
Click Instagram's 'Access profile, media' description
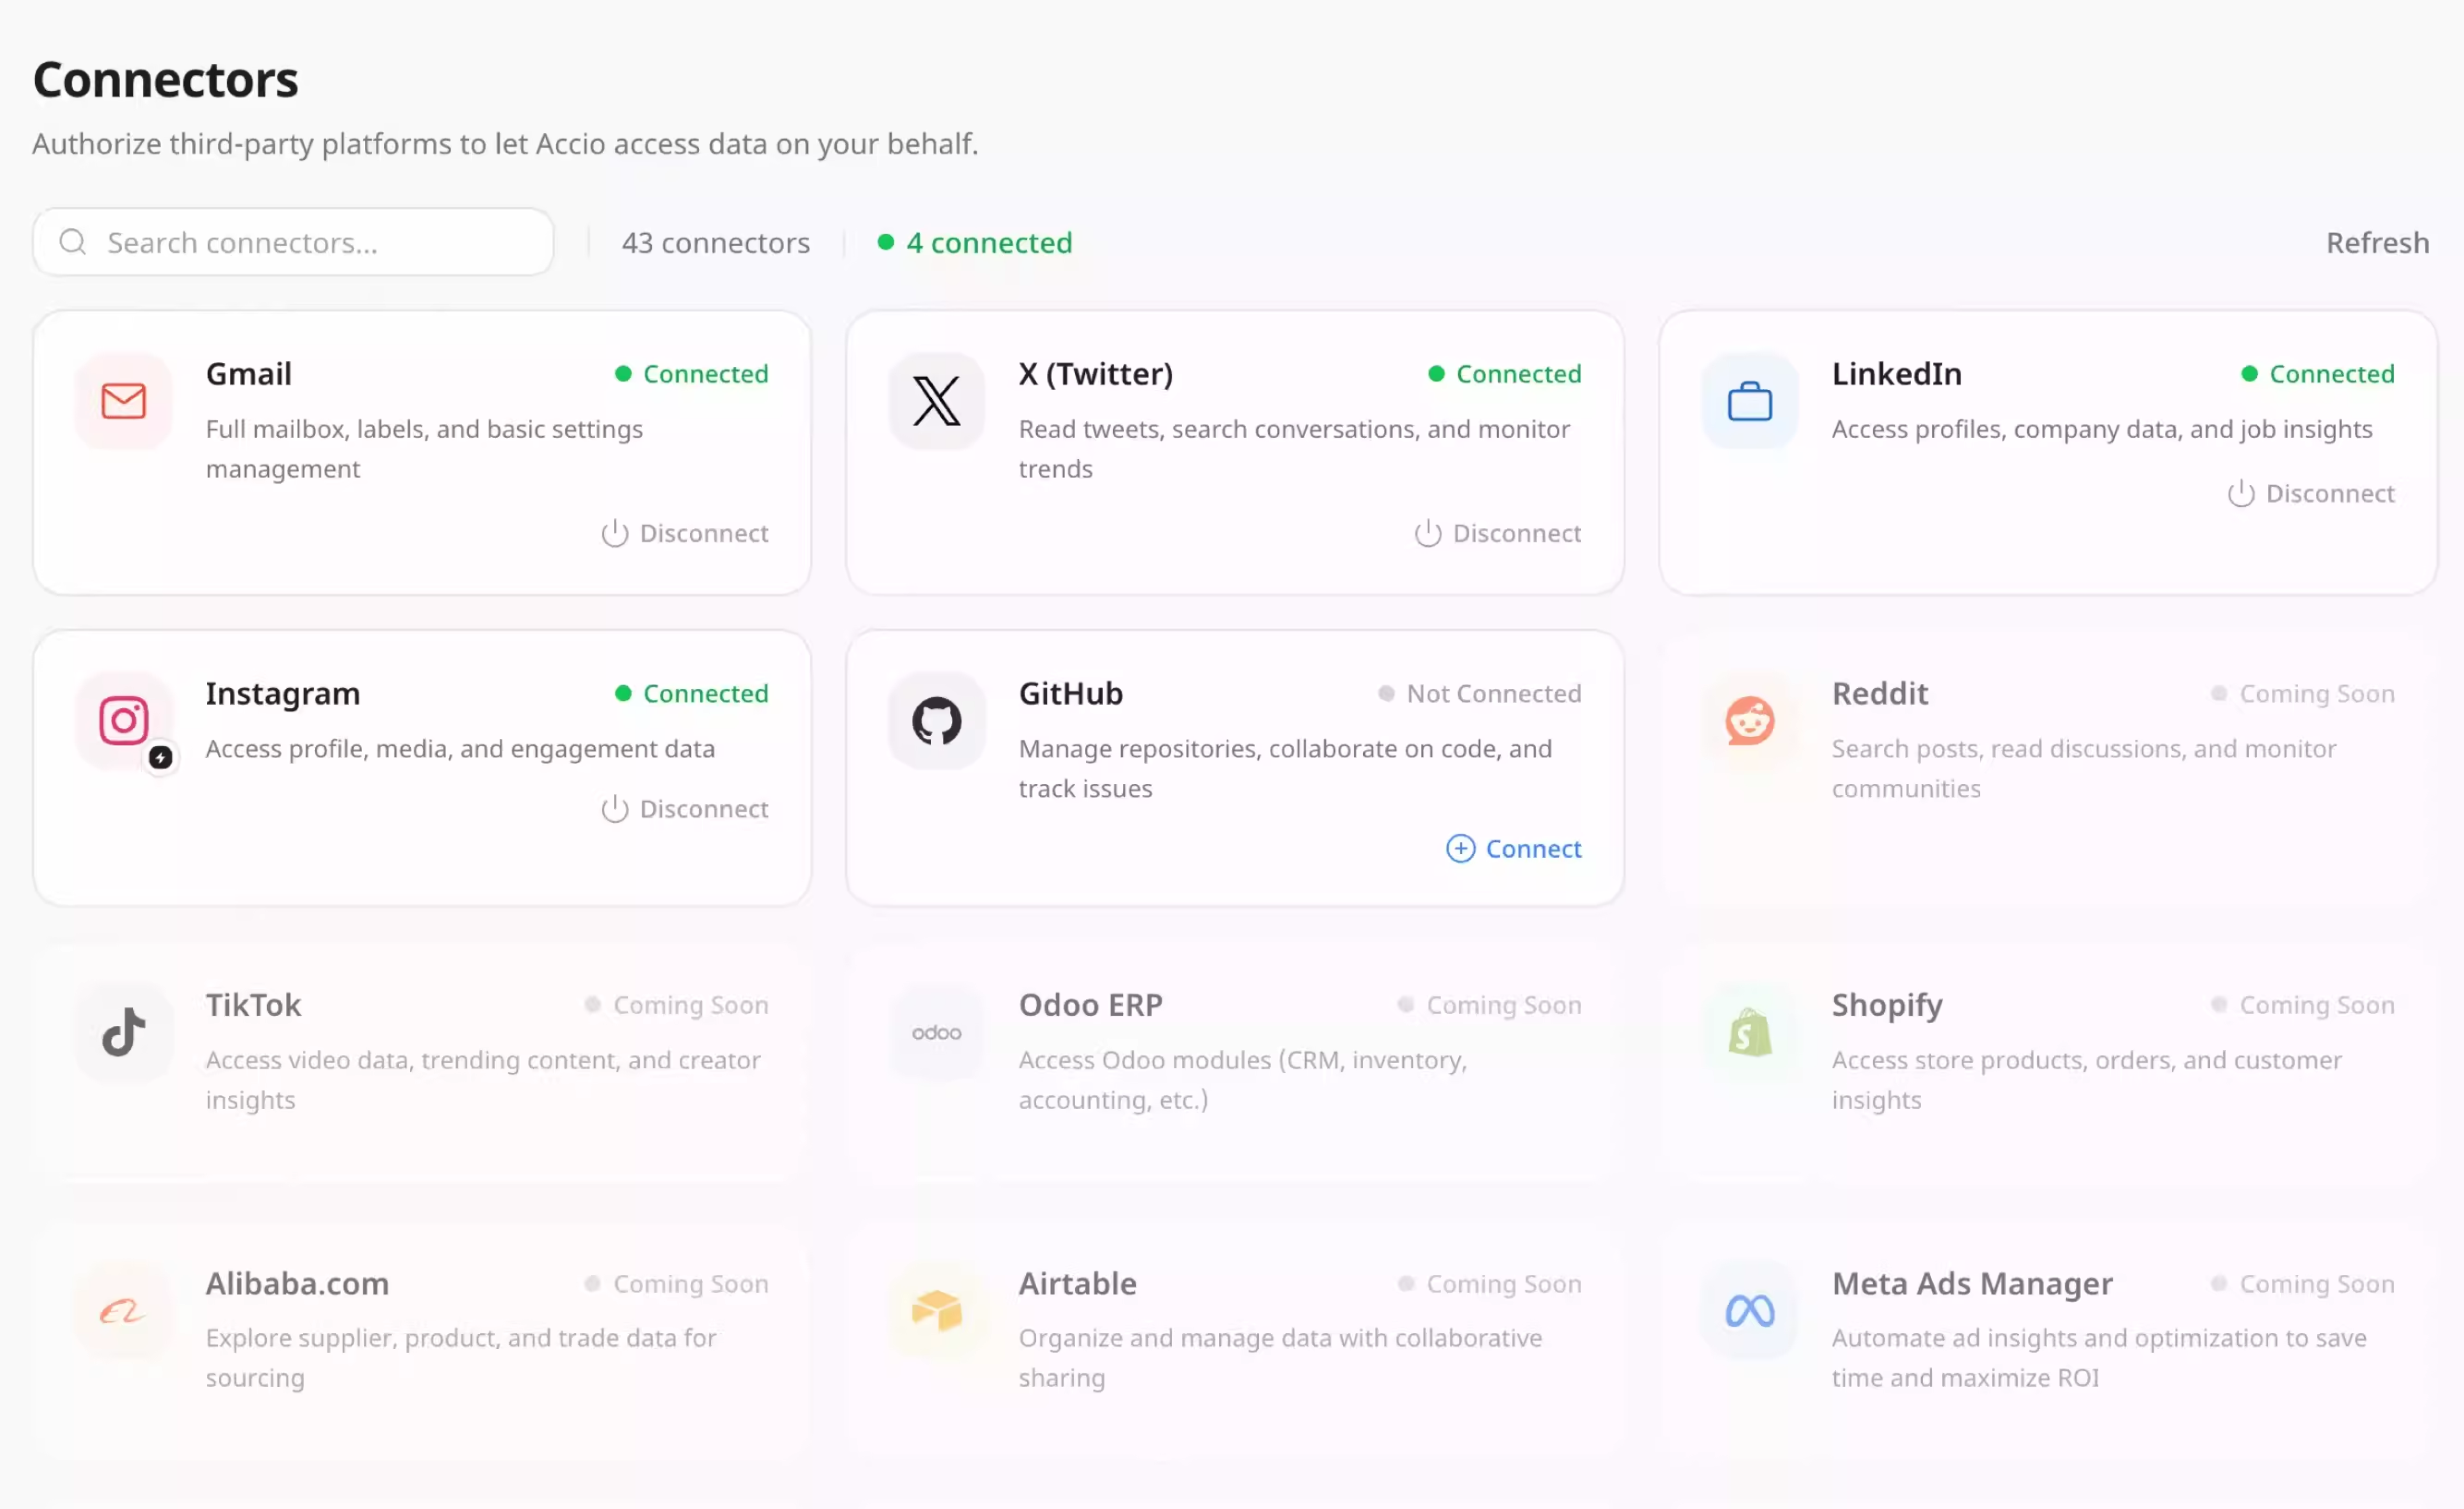pyautogui.click(x=460, y=749)
